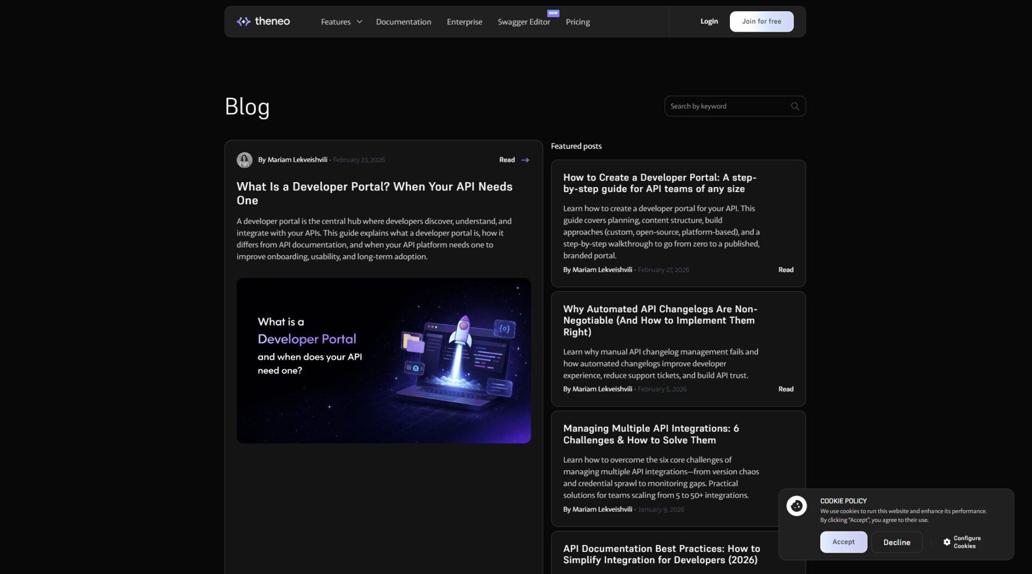Screen dimensions: 1032x574
Task: Click the Theneo logo icon
Action: point(243,21)
